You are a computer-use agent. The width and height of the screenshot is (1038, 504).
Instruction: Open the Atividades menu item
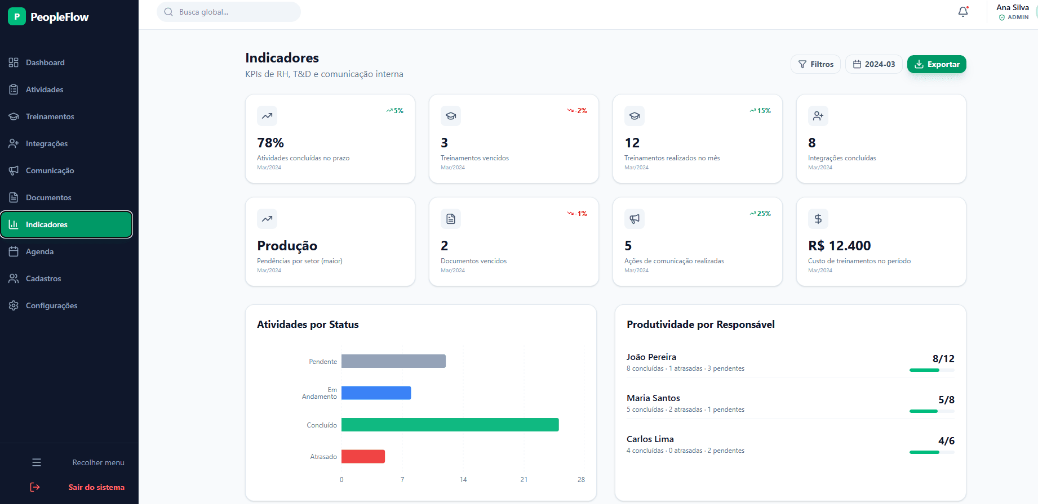pos(66,89)
